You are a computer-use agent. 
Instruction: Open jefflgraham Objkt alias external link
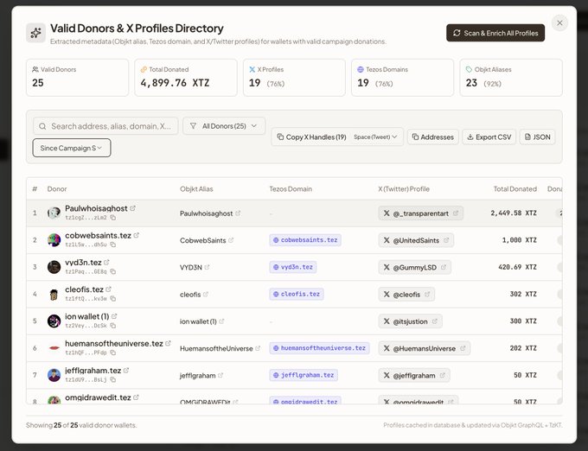pyautogui.click(x=220, y=375)
